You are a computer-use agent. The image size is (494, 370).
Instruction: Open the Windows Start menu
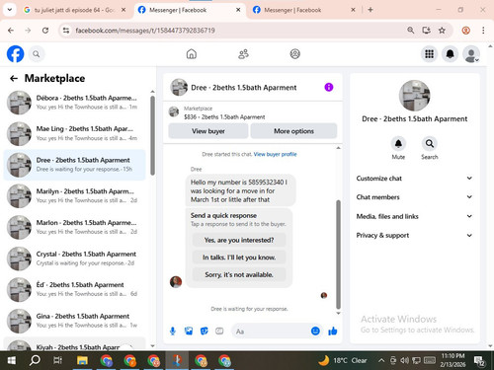pyautogui.click(x=11, y=361)
